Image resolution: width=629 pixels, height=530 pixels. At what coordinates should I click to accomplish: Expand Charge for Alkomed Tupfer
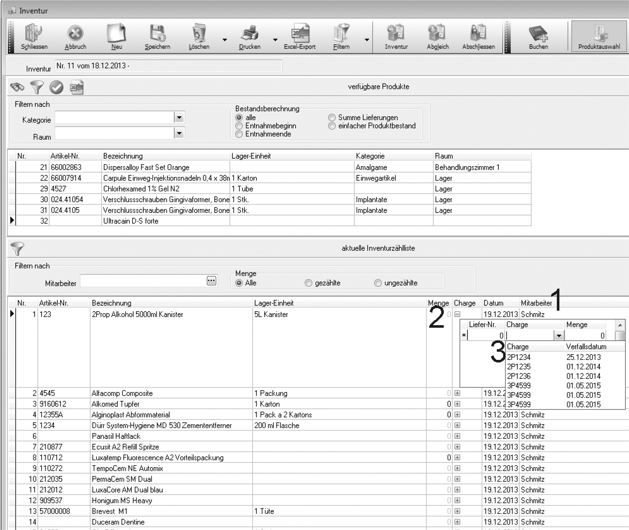click(457, 404)
